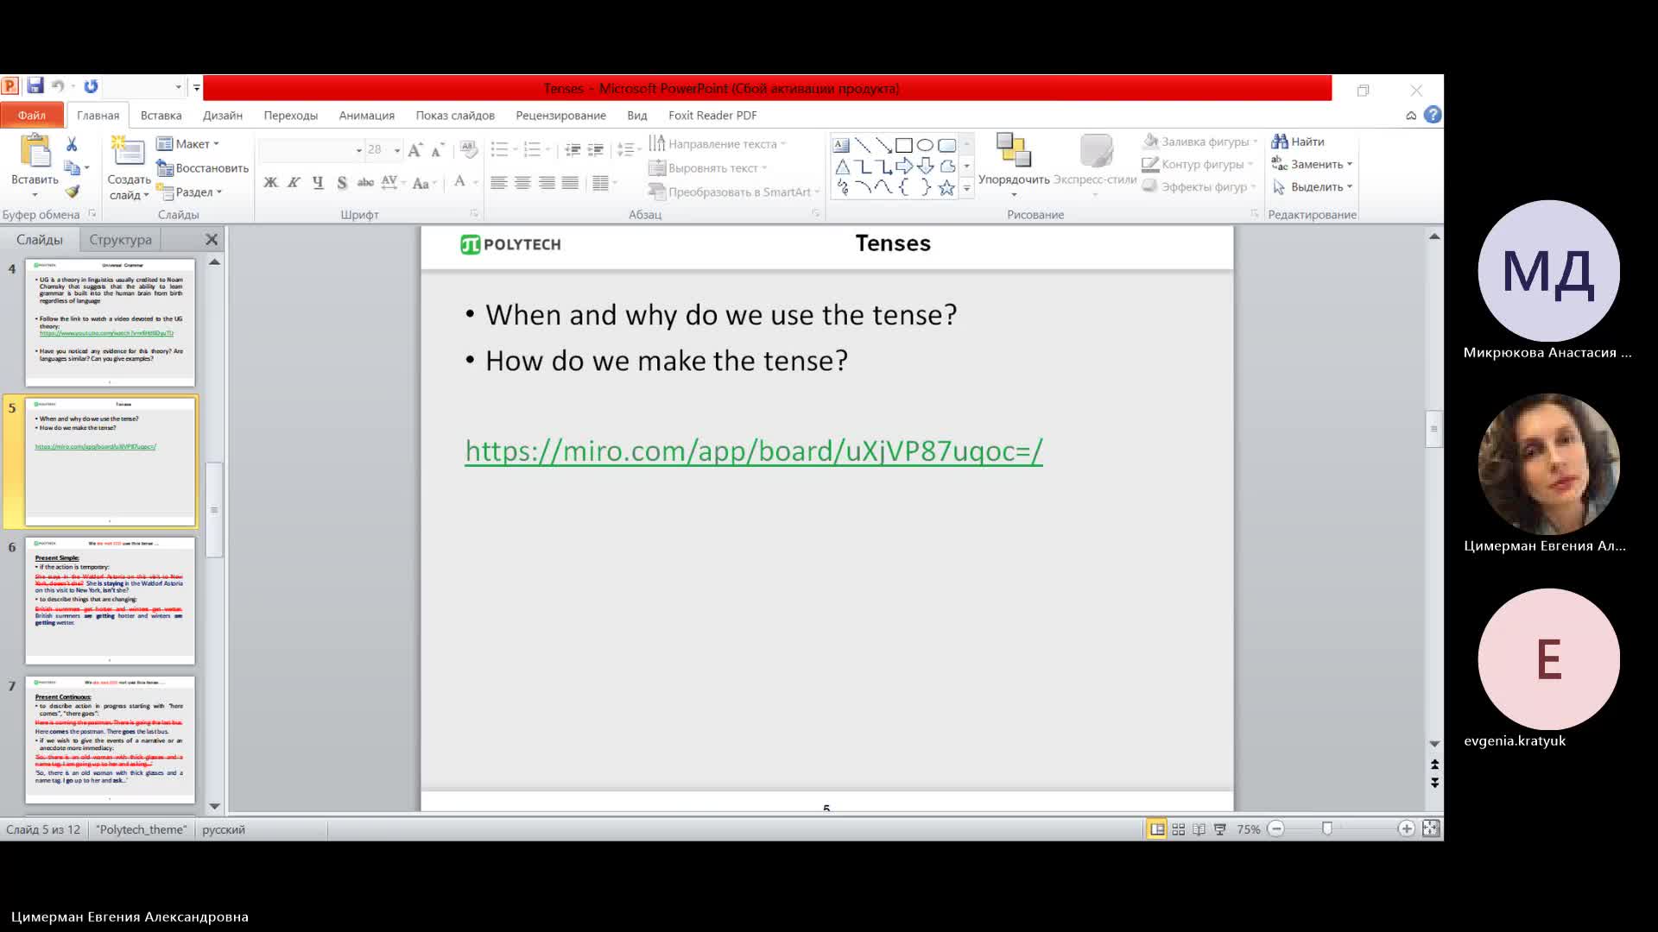Close the slides pane with X
This screenshot has height=932, width=1658.
click(212, 240)
